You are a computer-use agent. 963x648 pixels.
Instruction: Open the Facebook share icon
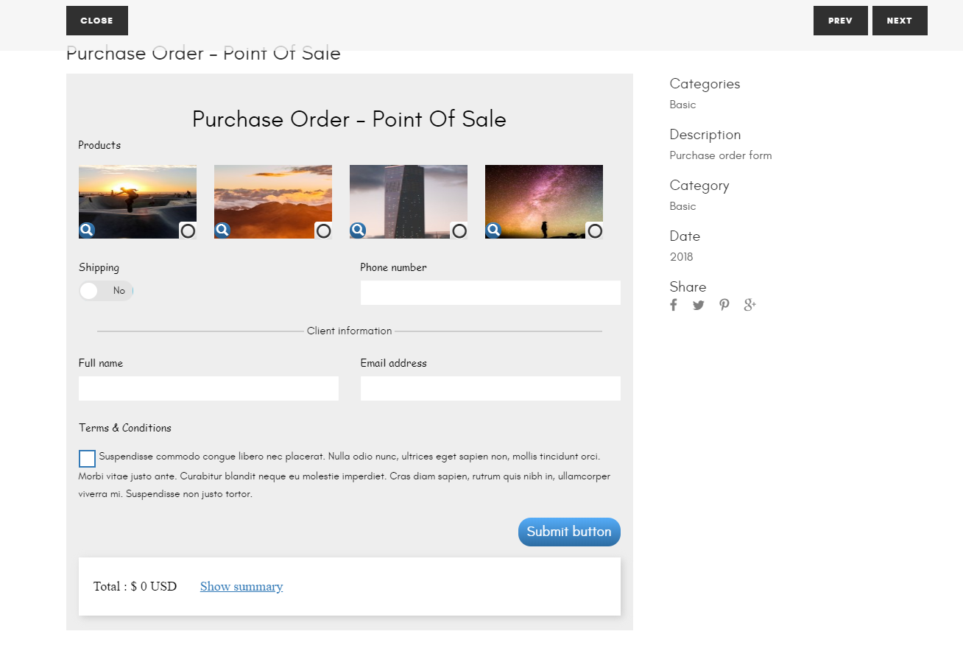[673, 304]
